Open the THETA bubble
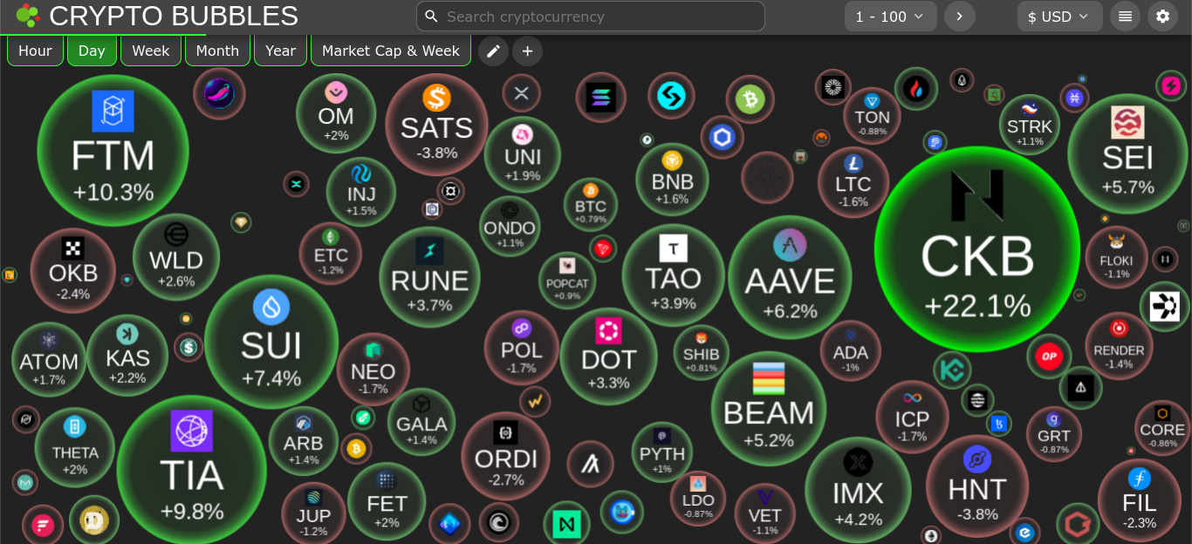The width and height of the screenshot is (1192, 544). click(x=75, y=447)
